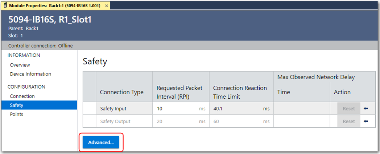
Task: Go to Device Information
Action: click(30, 74)
